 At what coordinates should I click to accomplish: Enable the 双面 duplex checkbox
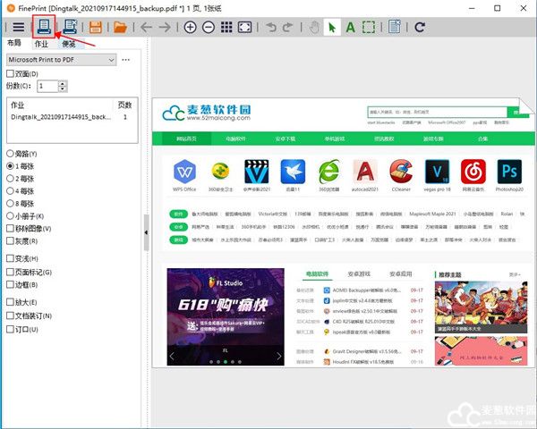click(11, 73)
